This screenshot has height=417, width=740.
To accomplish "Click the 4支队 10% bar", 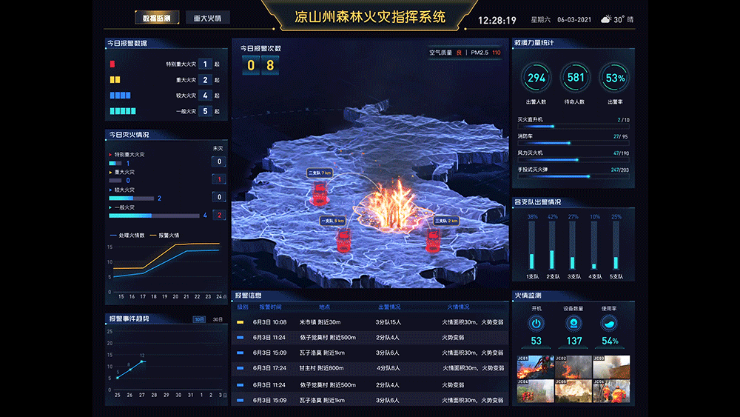I will coord(594,246).
